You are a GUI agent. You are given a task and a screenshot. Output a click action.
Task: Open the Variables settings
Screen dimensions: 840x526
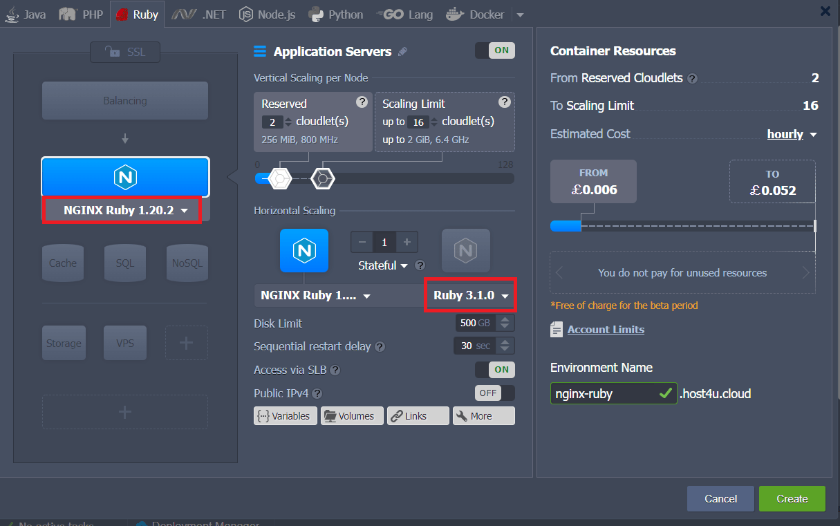[x=285, y=415]
